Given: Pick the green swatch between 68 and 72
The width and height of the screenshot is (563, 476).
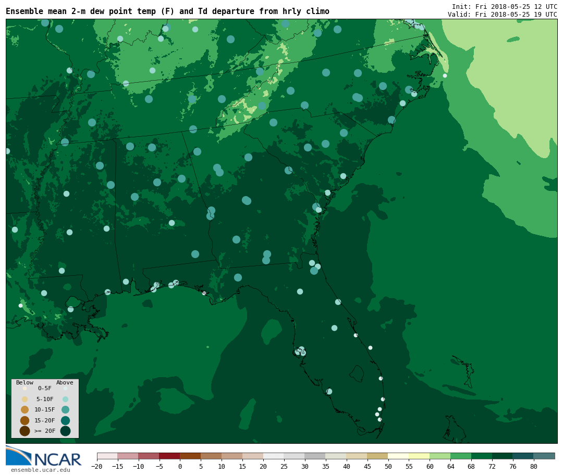Looking at the screenshot, I should point(482,456).
